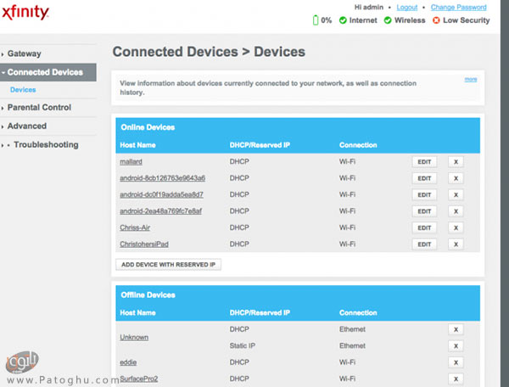Delete offline eddie device with X
The width and height of the screenshot is (509, 387).
pos(456,362)
